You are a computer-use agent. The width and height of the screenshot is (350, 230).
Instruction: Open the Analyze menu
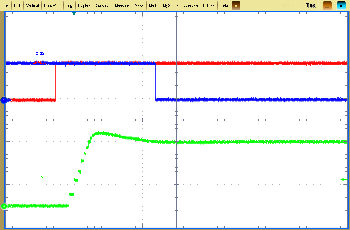[x=190, y=5]
